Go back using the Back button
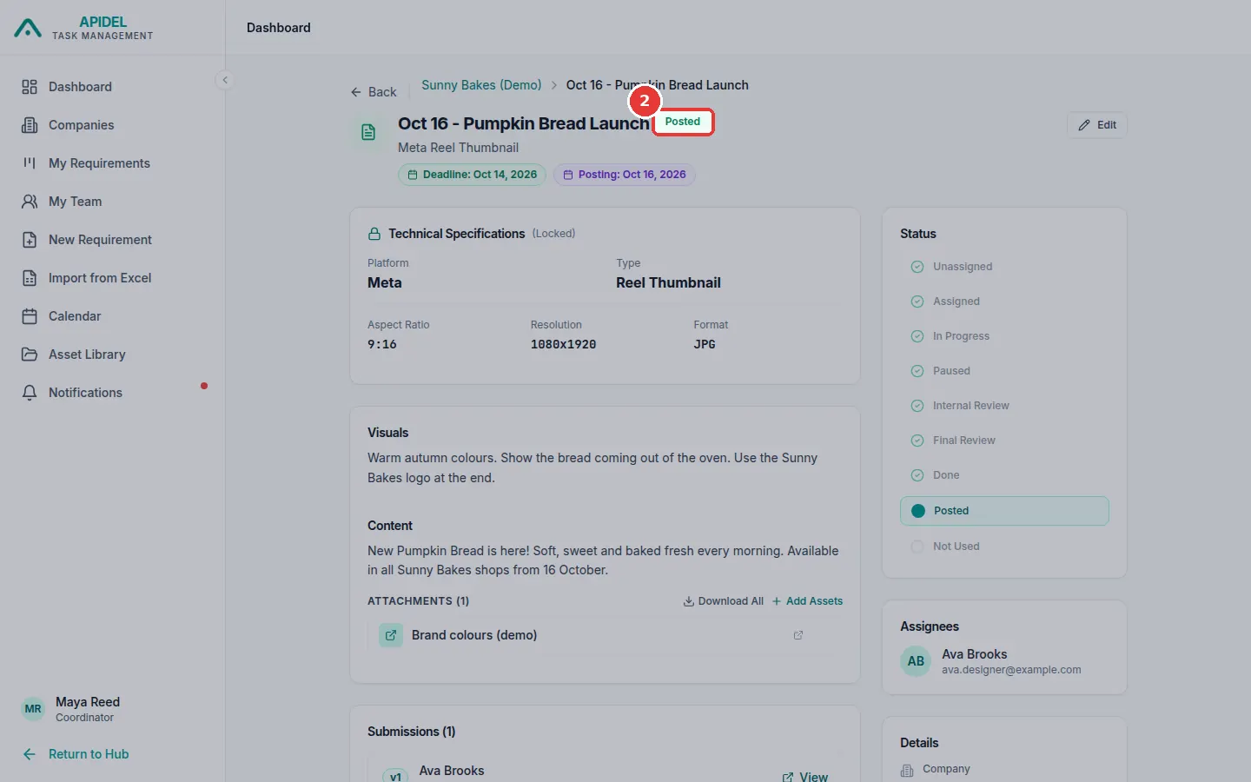The width and height of the screenshot is (1251, 782). [x=374, y=92]
